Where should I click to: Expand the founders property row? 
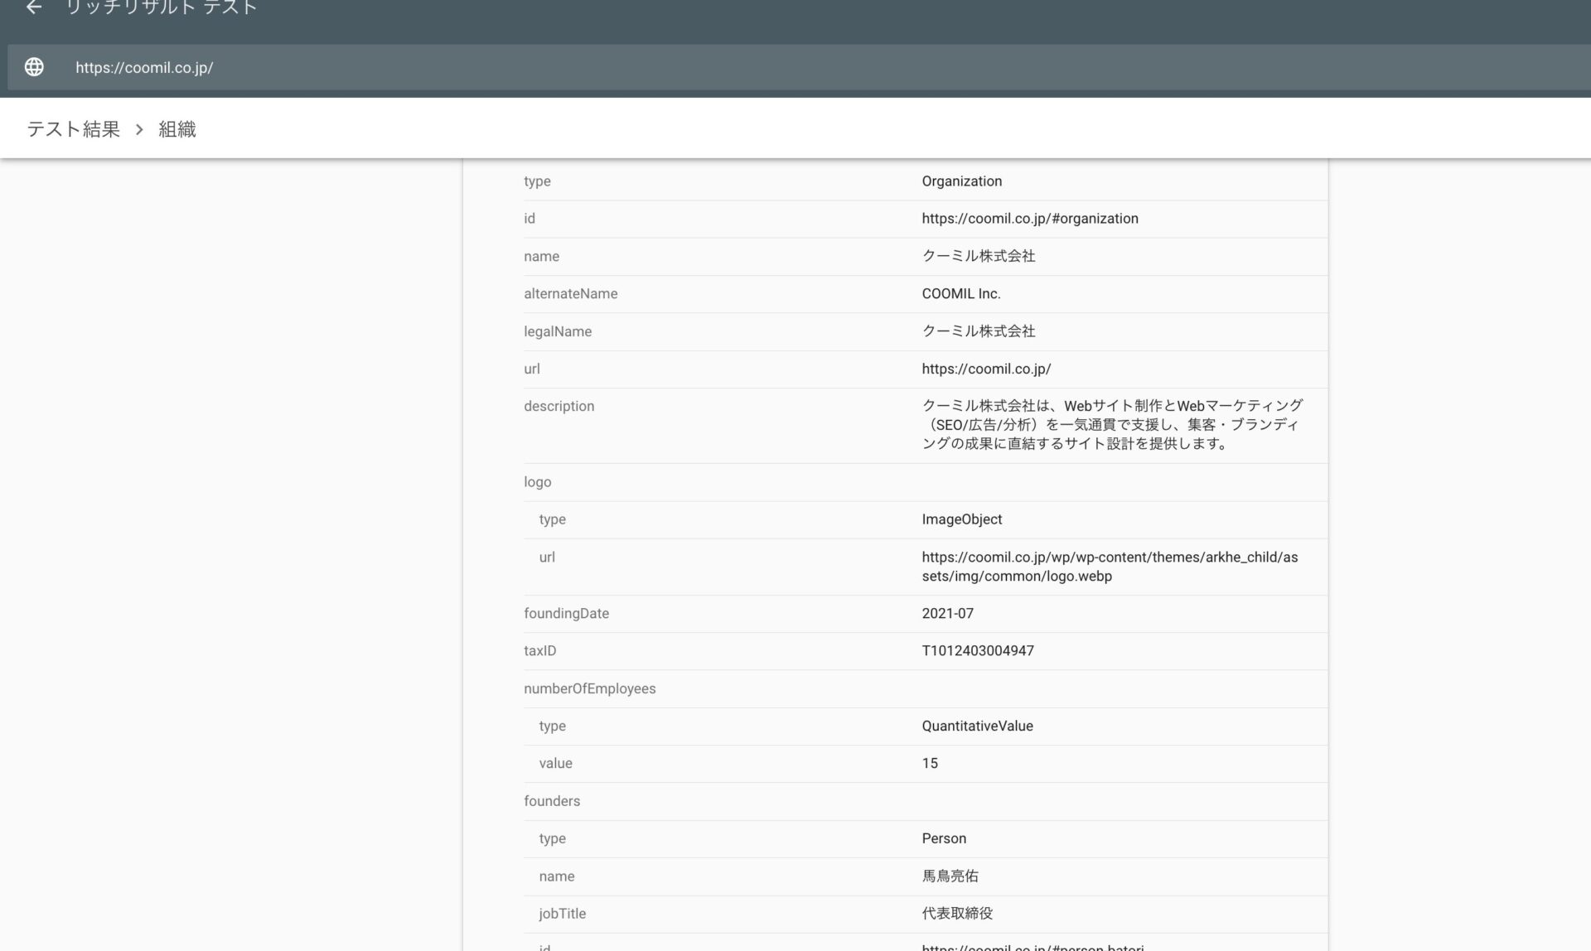(553, 801)
